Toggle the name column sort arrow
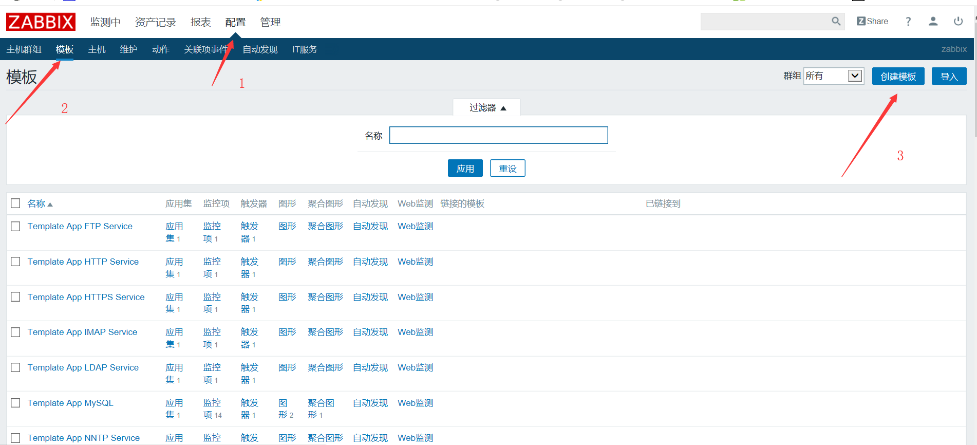The width and height of the screenshot is (977, 445). (50, 205)
